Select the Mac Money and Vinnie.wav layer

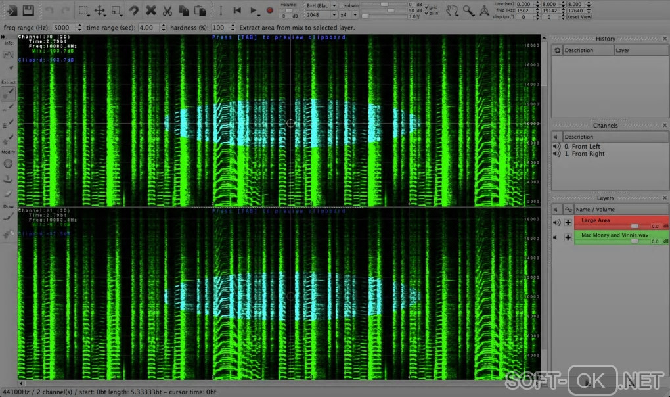pos(615,234)
